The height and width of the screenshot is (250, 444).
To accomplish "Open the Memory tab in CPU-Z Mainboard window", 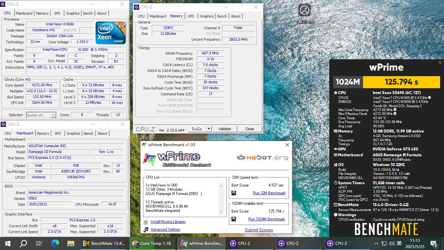I will (43, 133).
